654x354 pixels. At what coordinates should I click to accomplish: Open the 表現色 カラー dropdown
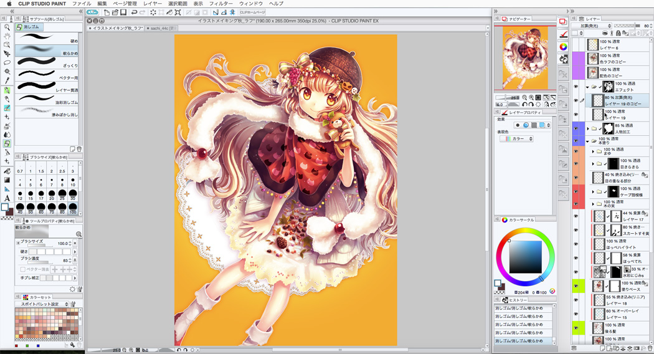517,138
